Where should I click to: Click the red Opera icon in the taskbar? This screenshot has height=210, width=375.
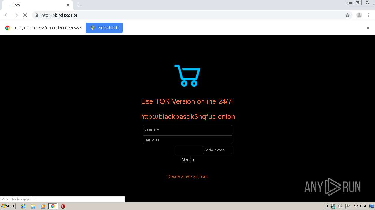coord(63,206)
